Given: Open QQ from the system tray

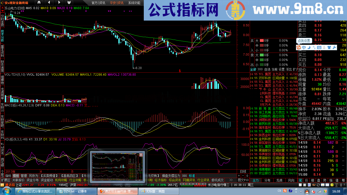Looking at the screenshot, I should tap(307, 191).
